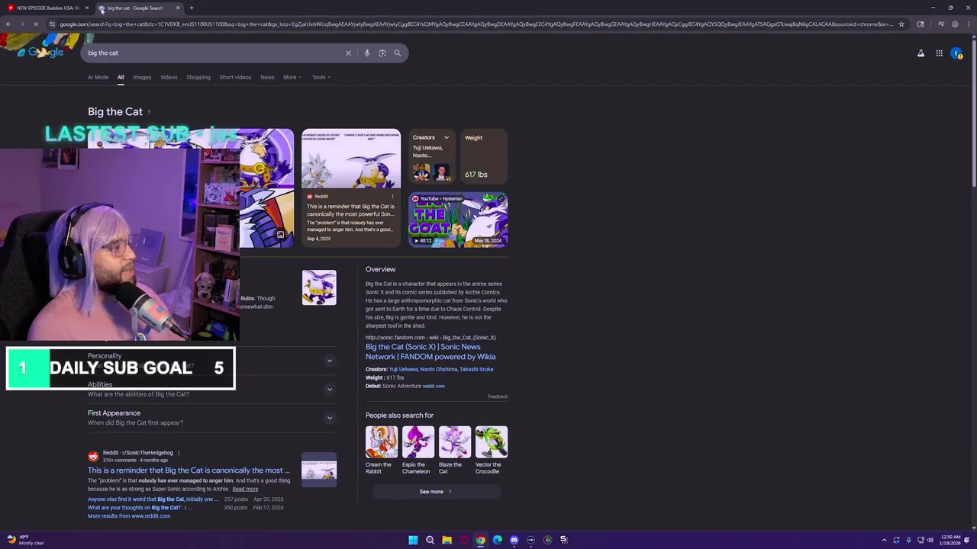This screenshot has height=549, width=977.
Task: Open the reddit.com debut source link
Action: click(434, 386)
